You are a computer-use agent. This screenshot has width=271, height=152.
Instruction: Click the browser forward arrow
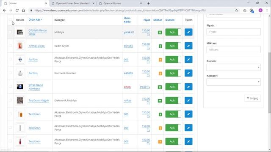coord(11,10)
